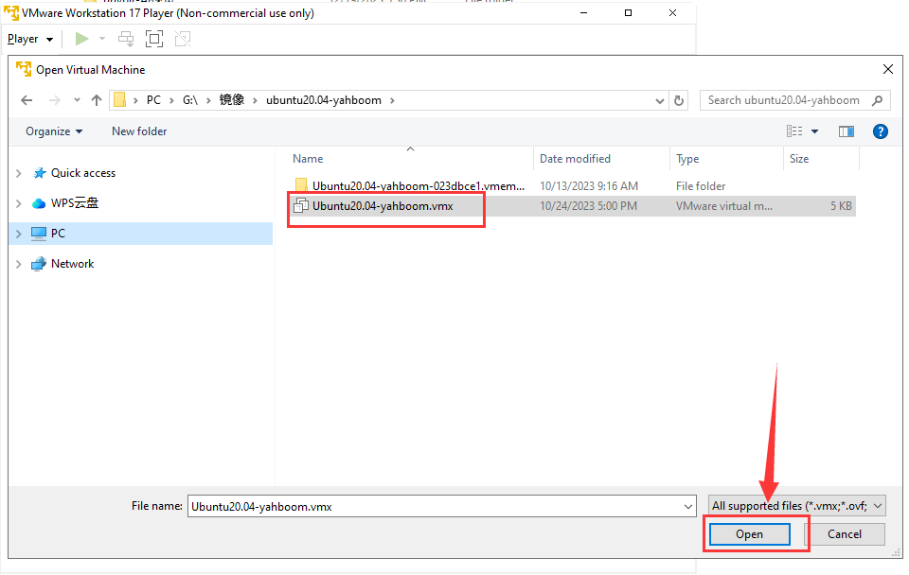Open the view options dropdown arrow
Viewport: 909px width, 575px height.
click(814, 131)
